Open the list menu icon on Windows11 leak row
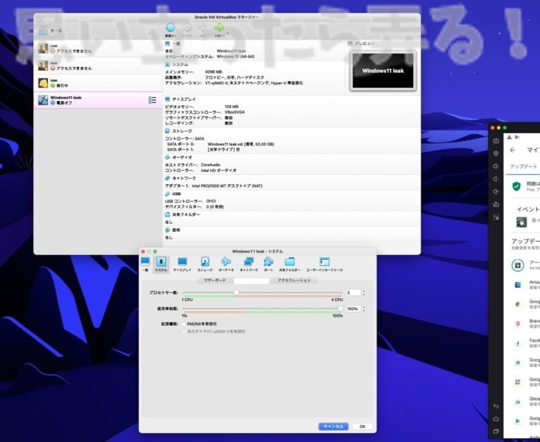The width and height of the screenshot is (540, 442). coord(153,100)
